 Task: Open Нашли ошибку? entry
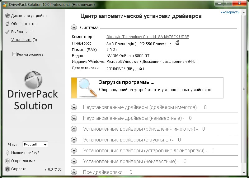[25, 153]
